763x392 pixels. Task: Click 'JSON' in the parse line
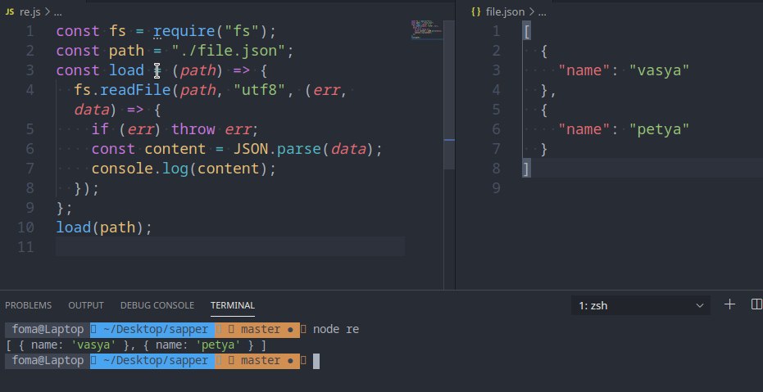pos(250,149)
